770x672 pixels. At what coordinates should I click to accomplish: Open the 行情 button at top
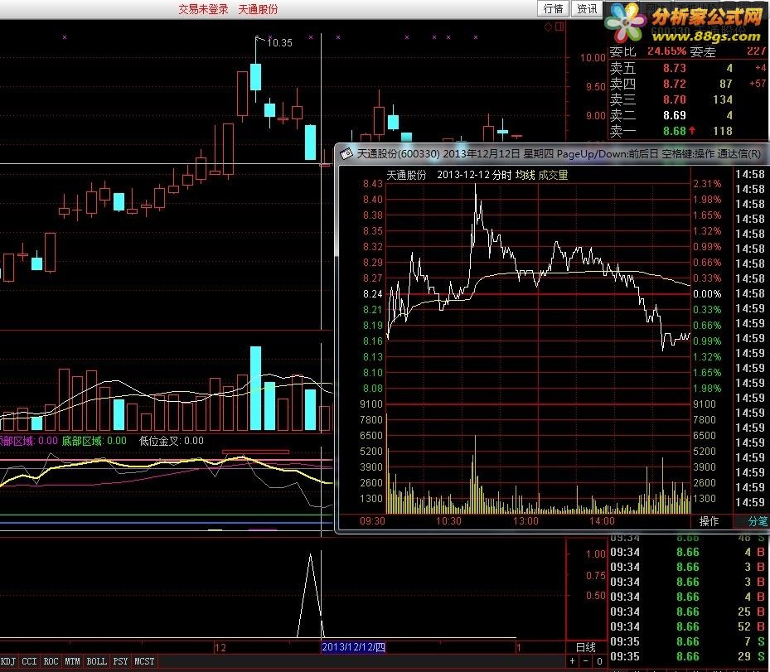pyautogui.click(x=554, y=9)
